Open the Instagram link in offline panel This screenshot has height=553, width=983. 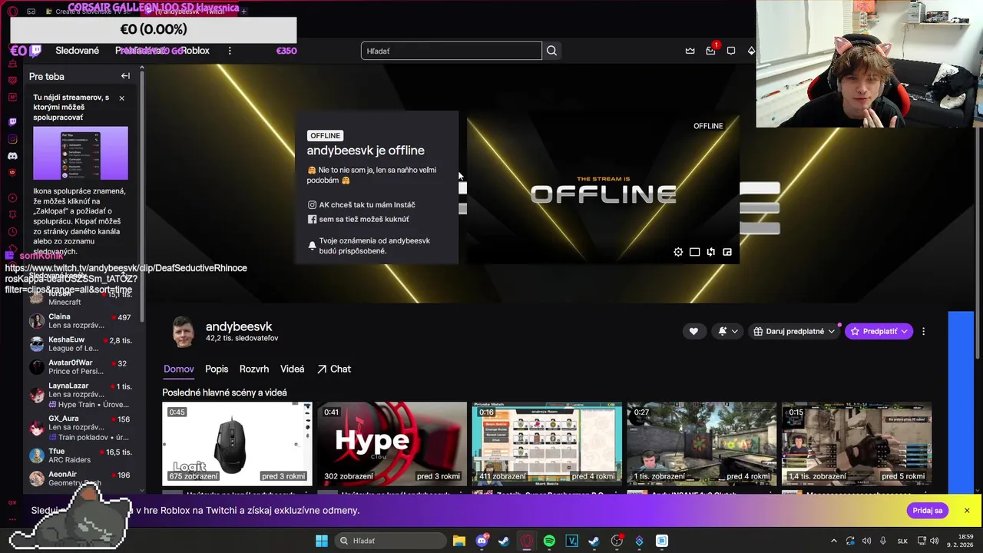coord(361,205)
